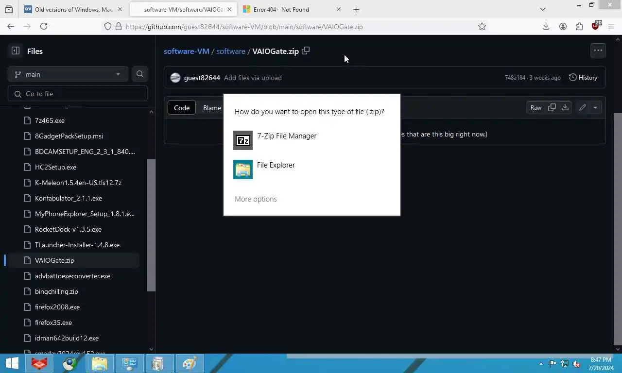Choose File Explorer to open the zip
This screenshot has width=622, height=373.
(311, 170)
